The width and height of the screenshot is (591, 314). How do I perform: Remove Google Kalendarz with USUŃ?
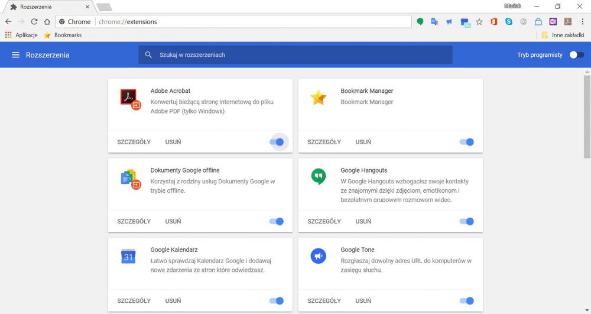click(x=173, y=301)
